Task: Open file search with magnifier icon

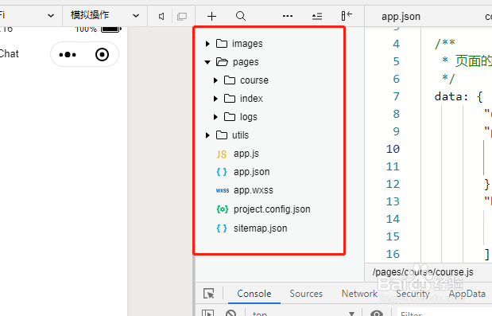Action: click(241, 16)
